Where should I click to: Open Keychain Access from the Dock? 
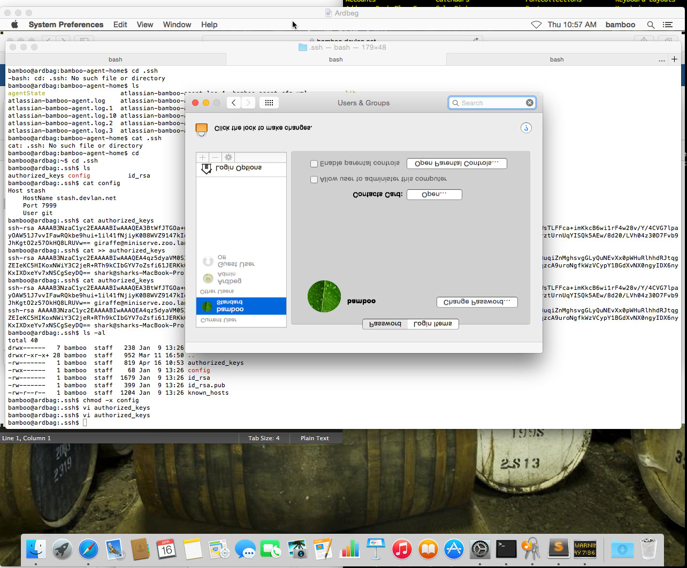click(531, 549)
